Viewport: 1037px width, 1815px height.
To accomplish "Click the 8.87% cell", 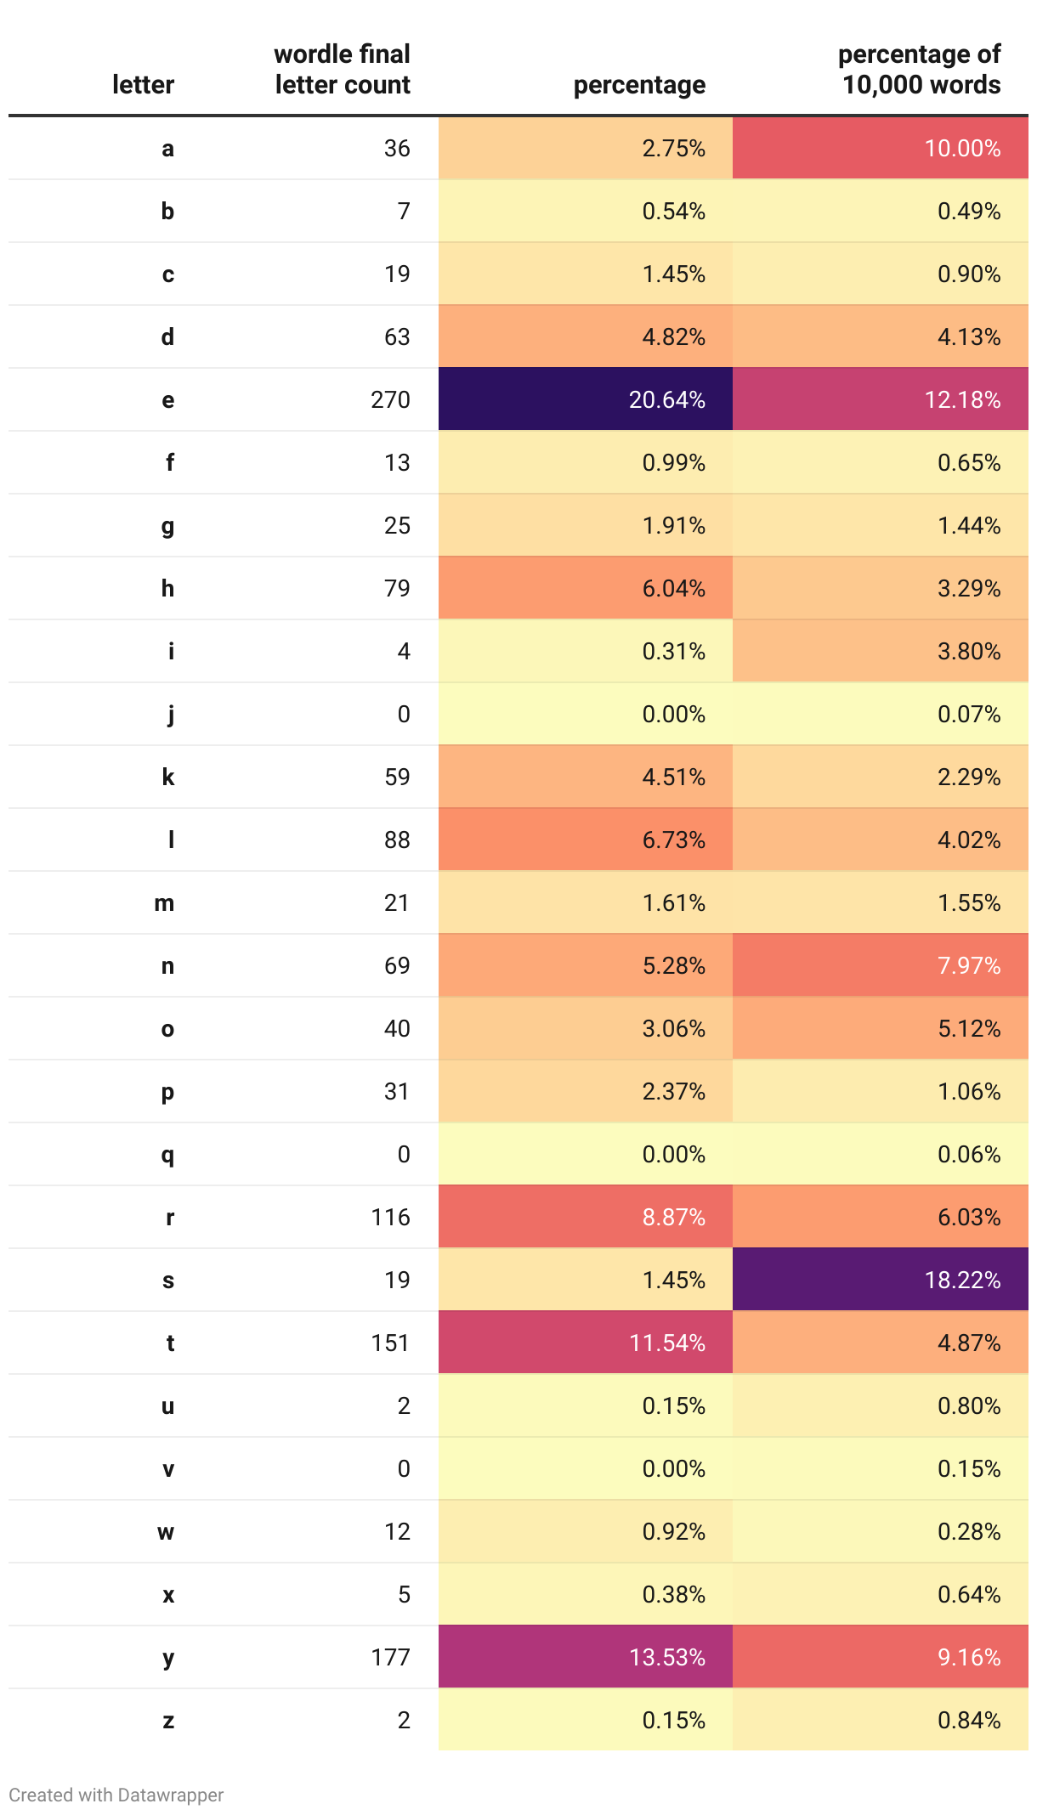I will [586, 1217].
